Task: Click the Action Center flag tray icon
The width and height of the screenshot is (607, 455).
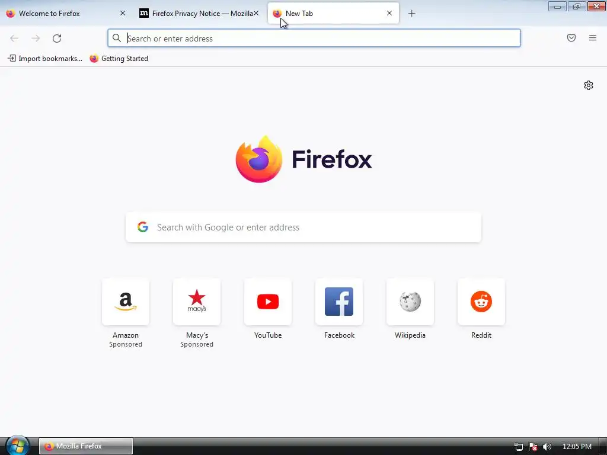Action: pos(533,447)
